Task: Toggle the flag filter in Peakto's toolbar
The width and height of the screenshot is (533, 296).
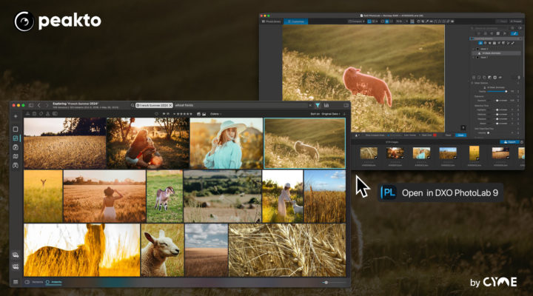Action: 164,114
